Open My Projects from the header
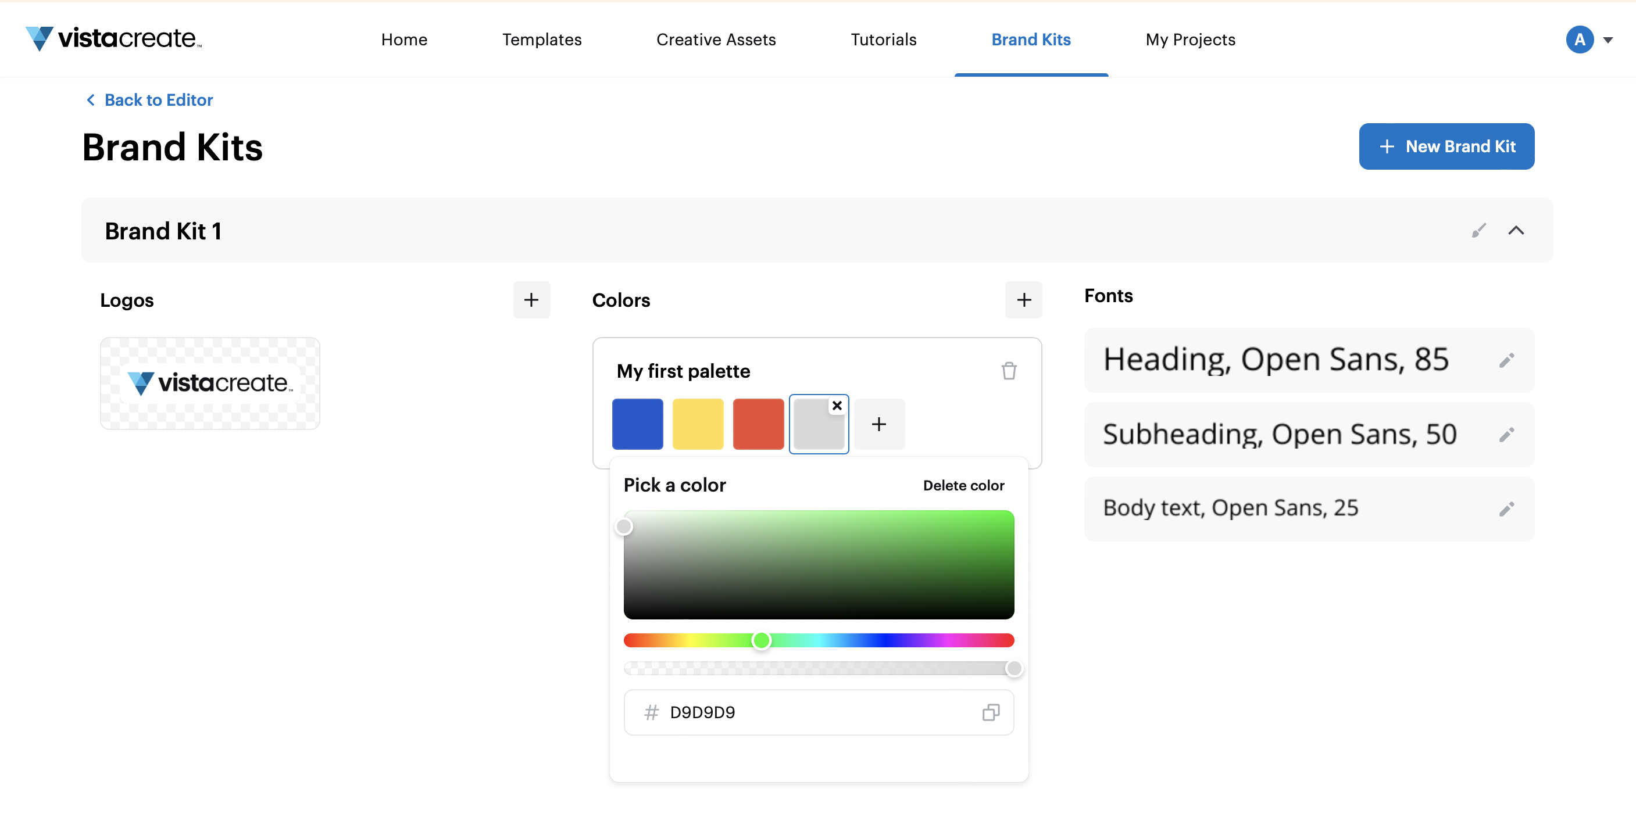This screenshot has width=1636, height=817. click(1190, 40)
